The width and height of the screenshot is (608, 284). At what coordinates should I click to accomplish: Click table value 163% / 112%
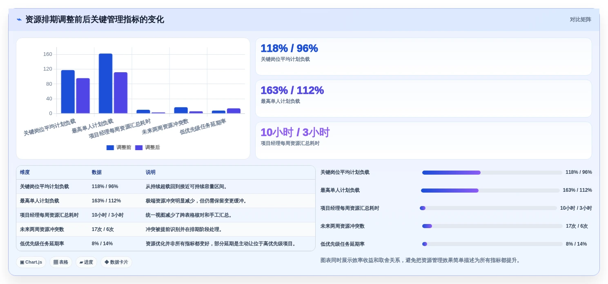coord(107,201)
